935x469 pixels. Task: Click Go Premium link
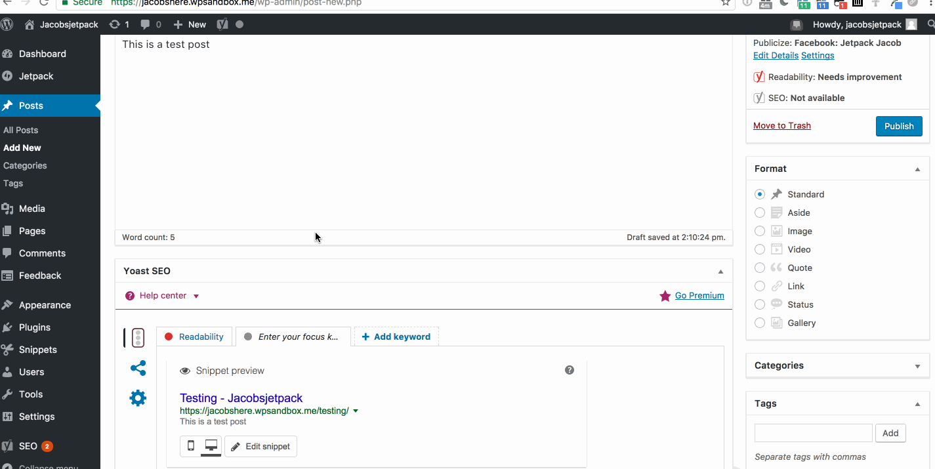click(x=699, y=296)
